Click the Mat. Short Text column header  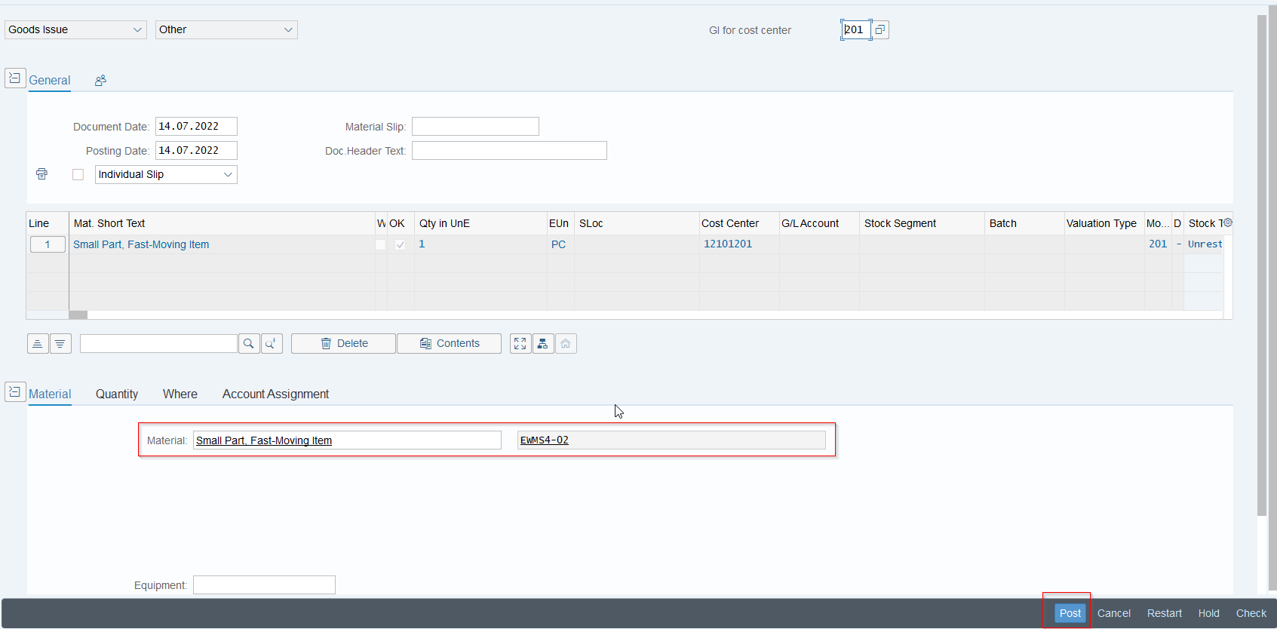223,223
